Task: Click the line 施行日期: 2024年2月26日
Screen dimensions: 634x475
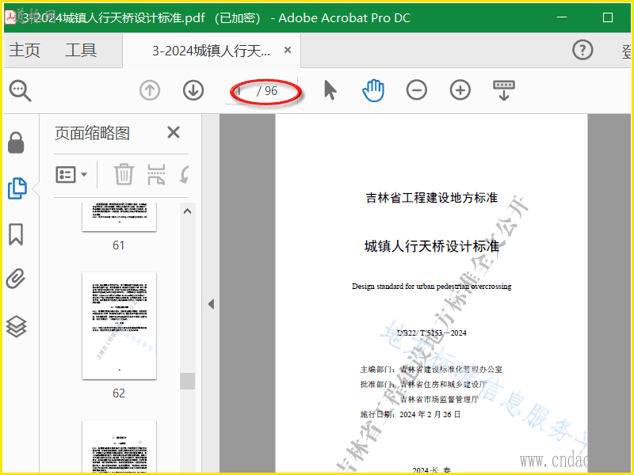Action: click(410, 414)
